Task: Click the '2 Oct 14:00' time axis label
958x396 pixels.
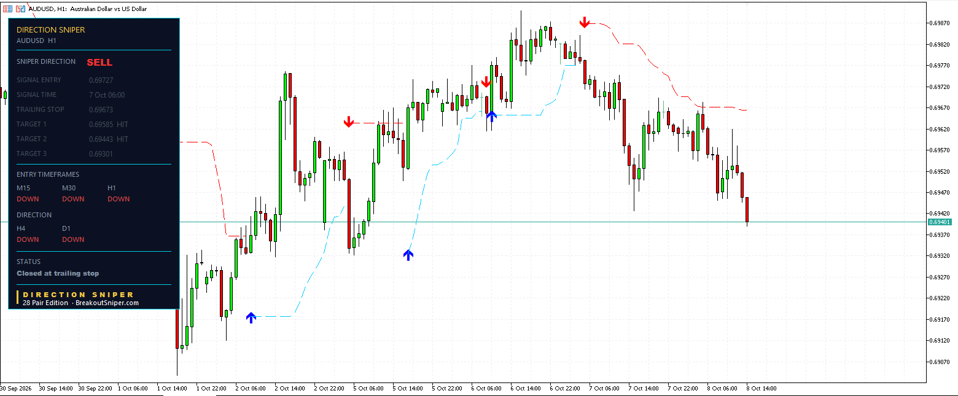Action: (290, 389)
